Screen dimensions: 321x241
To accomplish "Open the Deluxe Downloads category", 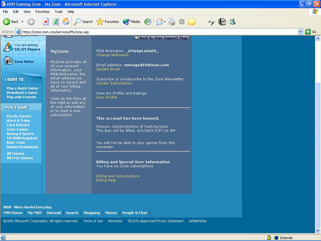I will pyautogui.click(x=23, y=147).
